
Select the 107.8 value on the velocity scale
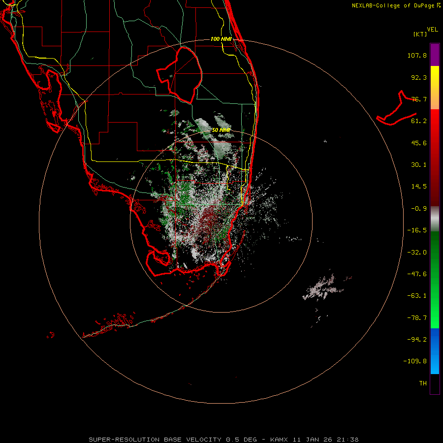(417, 55)
